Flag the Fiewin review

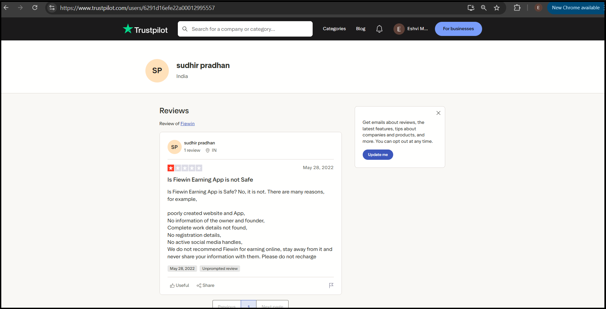331,285
